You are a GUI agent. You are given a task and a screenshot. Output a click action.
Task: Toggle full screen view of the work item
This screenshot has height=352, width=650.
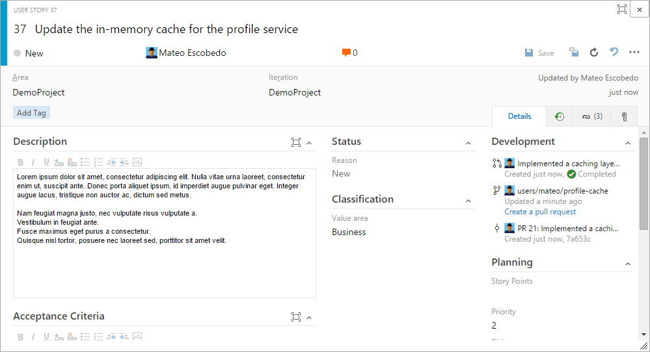click(622, 9)
